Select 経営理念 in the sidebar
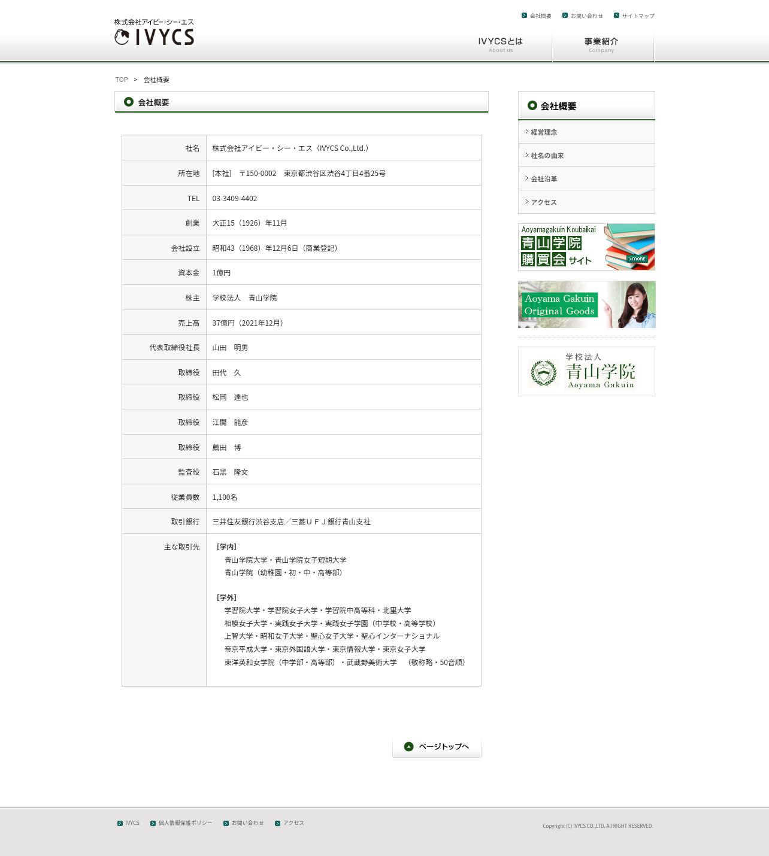 [586, 132]
